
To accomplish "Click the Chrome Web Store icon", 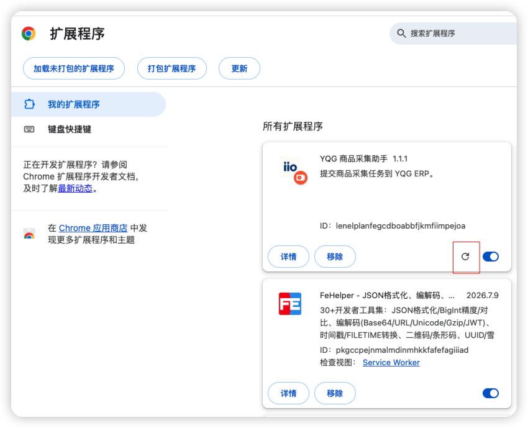I will (29, 234).
